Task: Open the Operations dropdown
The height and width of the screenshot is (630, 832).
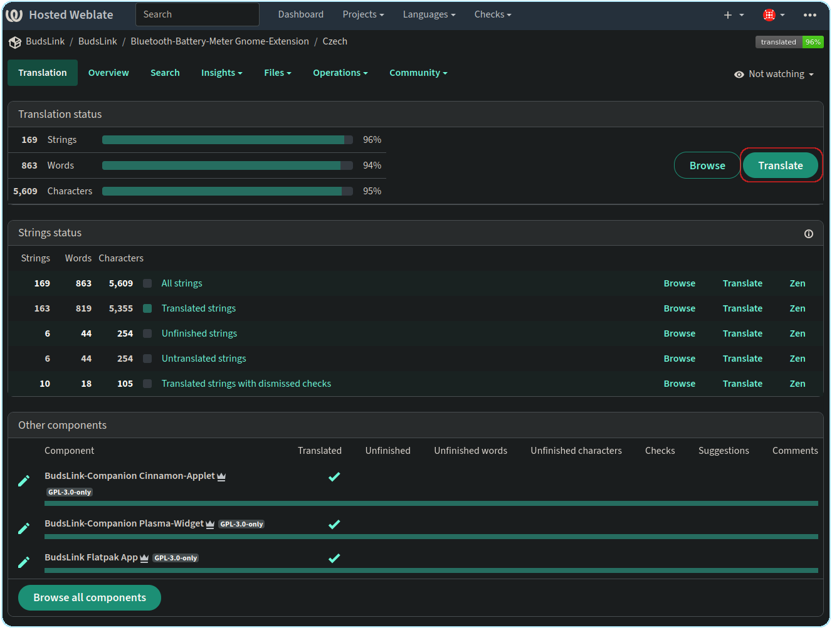Action: 340,73
